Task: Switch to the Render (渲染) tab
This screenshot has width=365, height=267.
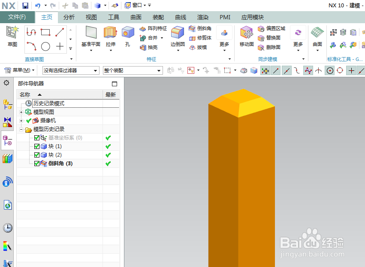Action: coord(203,17)
